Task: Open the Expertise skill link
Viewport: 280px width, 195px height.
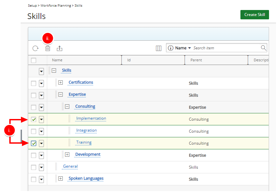Action: (x=77, y=94)
